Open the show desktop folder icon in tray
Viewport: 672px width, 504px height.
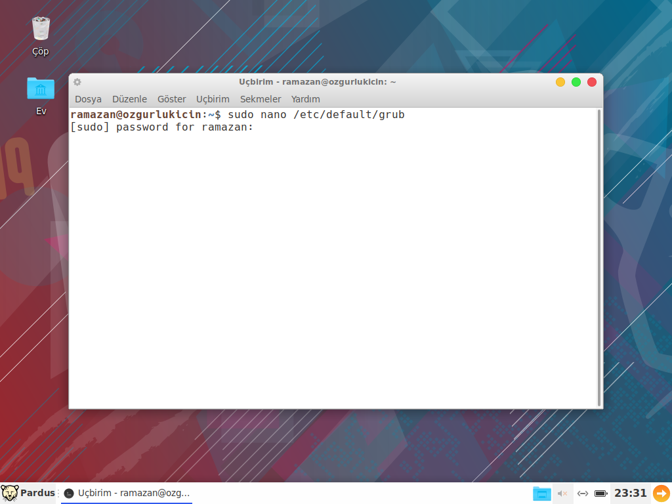pos(541,493)
